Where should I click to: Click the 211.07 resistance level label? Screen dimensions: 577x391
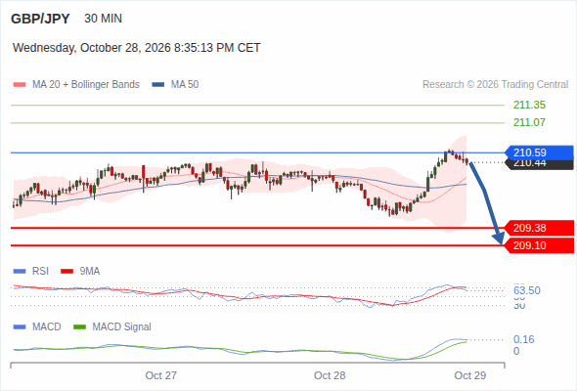click(x=529, y=122)
